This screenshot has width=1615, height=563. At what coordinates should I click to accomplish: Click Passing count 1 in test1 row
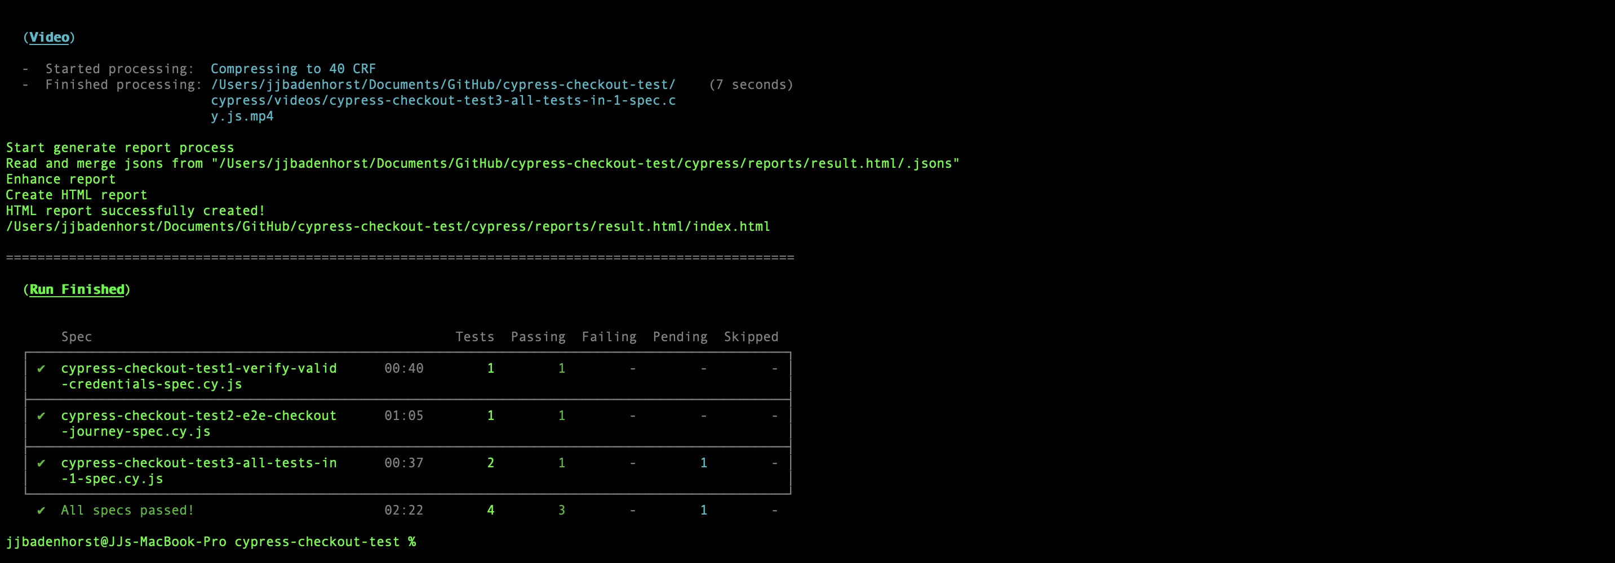coord(562,368)
